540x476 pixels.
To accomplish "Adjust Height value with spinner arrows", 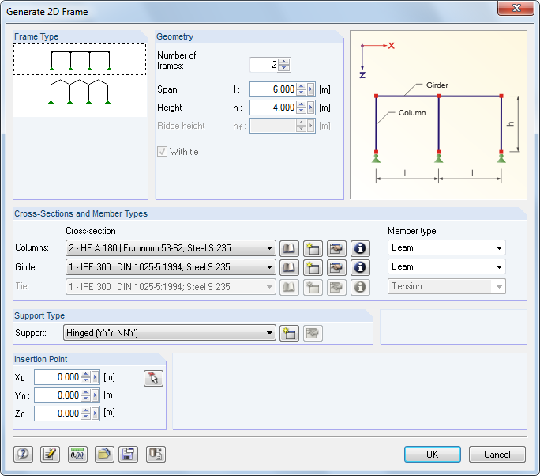I will coord(302,108).
